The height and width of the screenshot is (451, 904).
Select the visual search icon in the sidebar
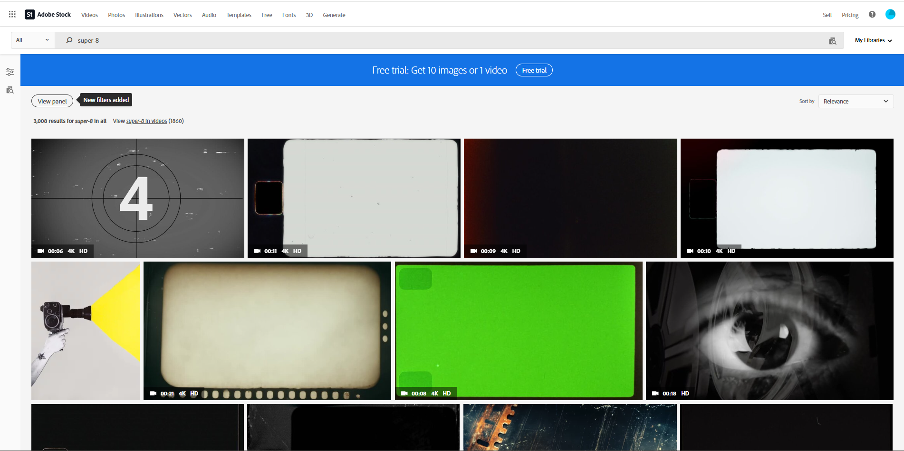[x=10, y=90]
